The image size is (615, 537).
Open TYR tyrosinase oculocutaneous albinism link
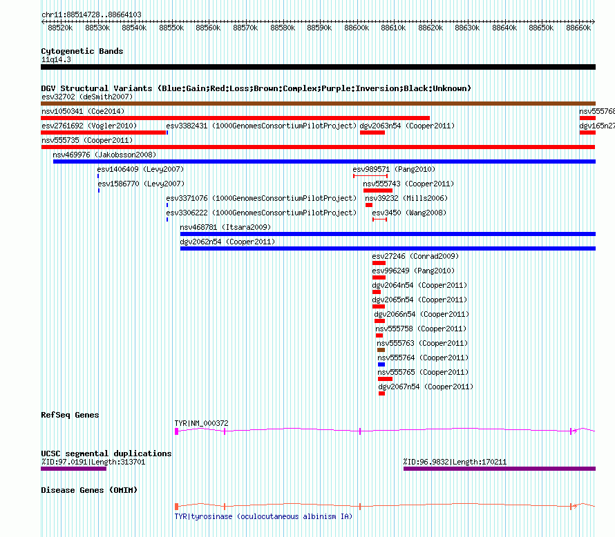pos(263,516)
